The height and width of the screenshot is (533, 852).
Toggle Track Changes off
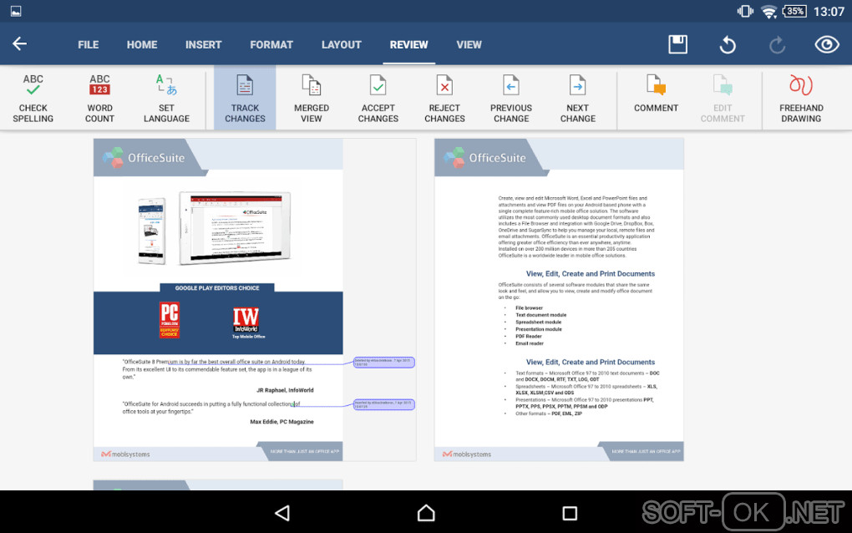pyautogui.click(x=245, y=98)
